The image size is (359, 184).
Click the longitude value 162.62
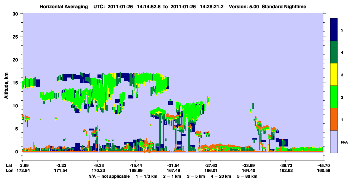(x=286, y=171)
